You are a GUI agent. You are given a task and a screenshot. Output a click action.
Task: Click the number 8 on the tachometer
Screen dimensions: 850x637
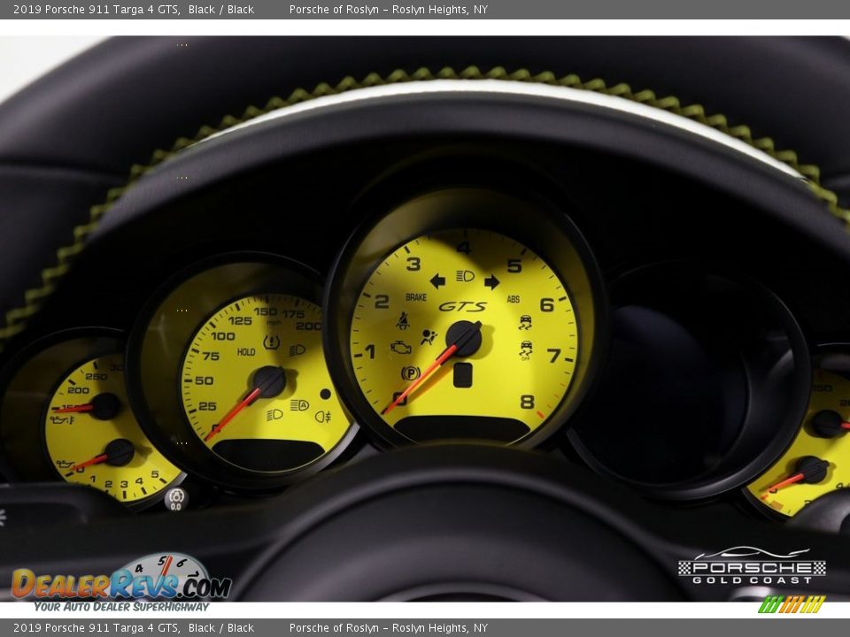527,402
